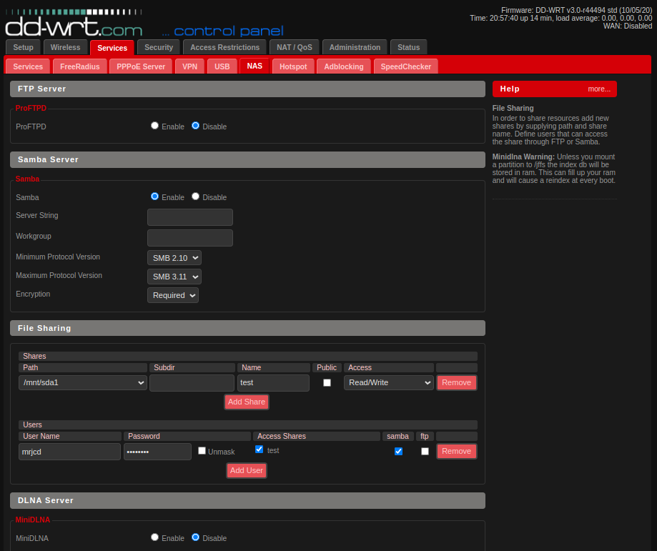
Task: Click the Add Share button
Action: [x=246, y=402]
